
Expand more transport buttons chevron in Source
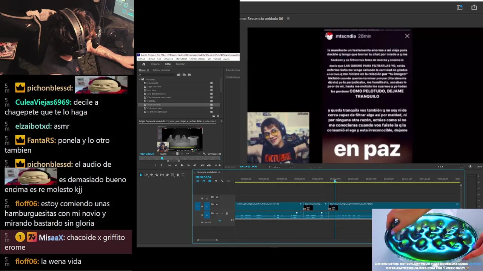coord(216,165)
